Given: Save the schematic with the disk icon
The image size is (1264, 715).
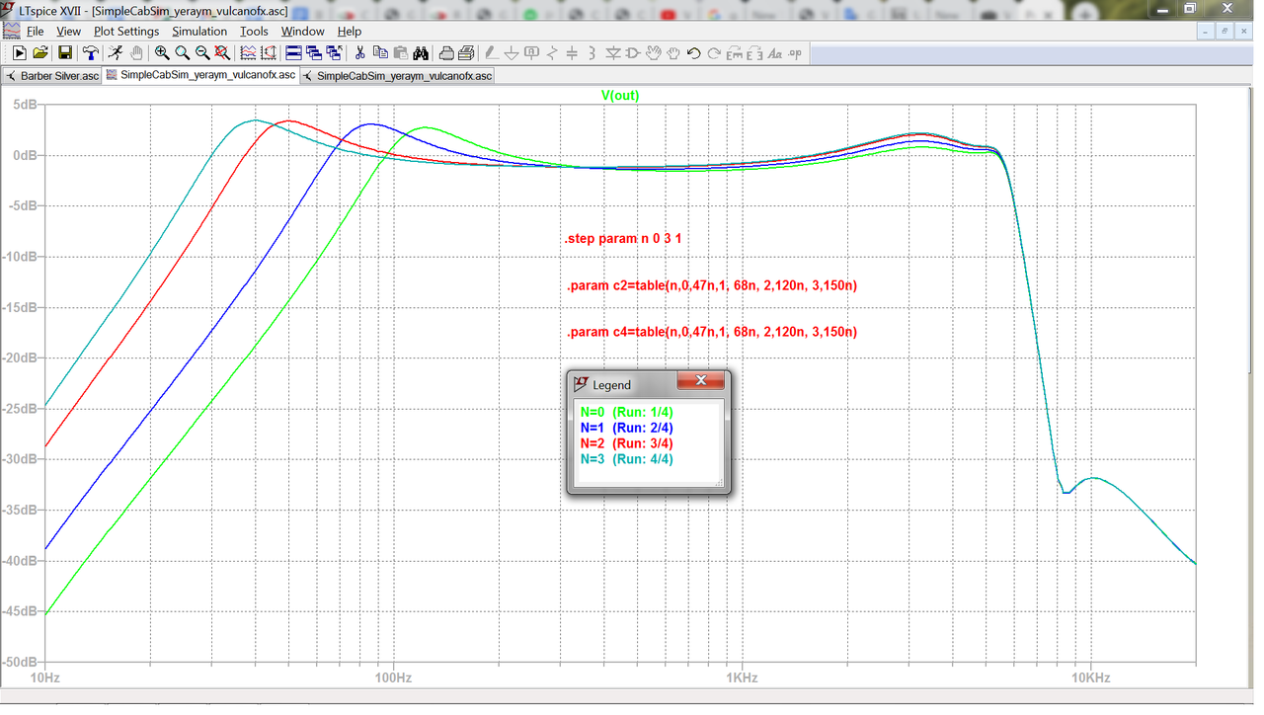Looking at the screenshot, I should pos(64,52).
